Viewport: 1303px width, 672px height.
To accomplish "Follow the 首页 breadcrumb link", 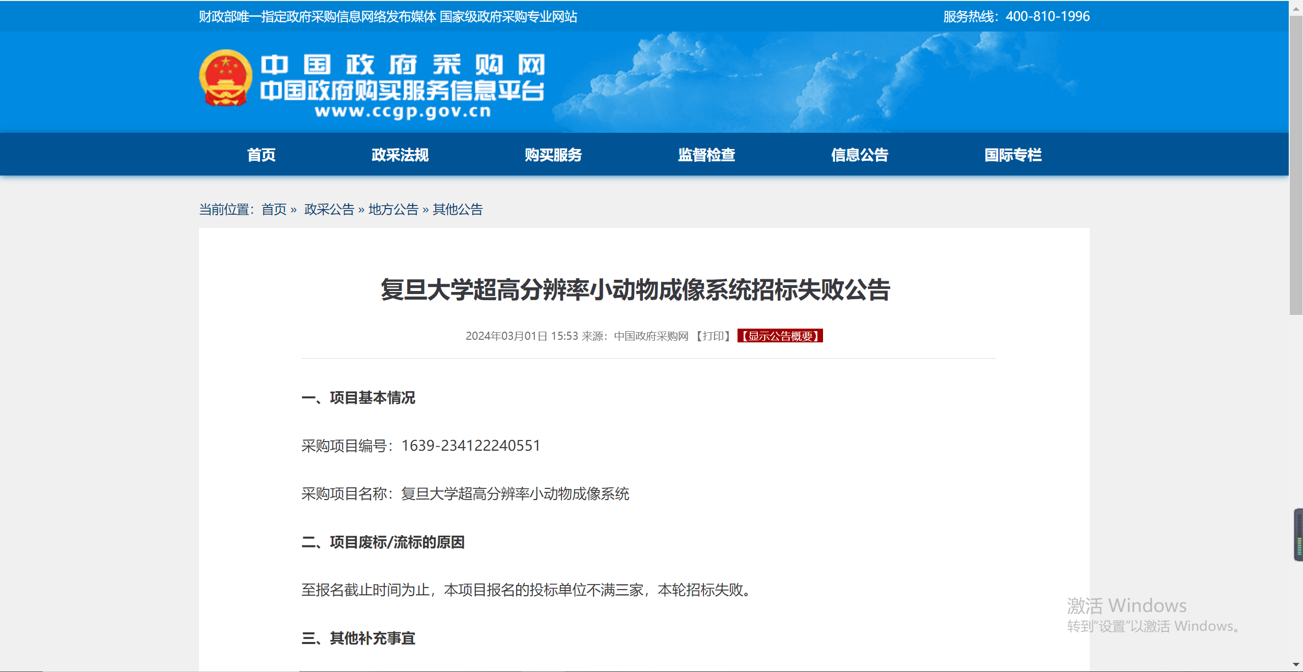I will pyautogui.click(x=274, y=209).
